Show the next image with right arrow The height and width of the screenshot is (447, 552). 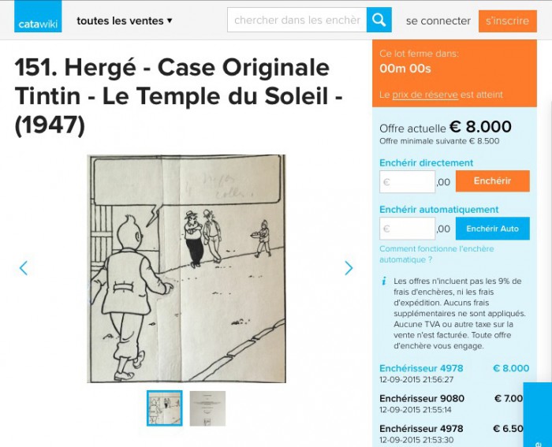(349, 268)
